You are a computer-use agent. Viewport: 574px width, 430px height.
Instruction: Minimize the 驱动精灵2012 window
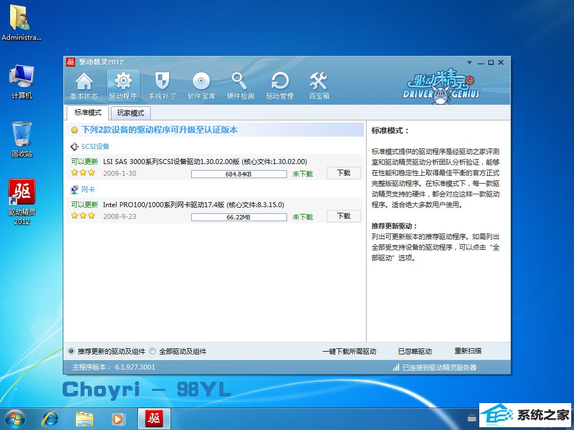pyautogui.click(x=480, y=63)
